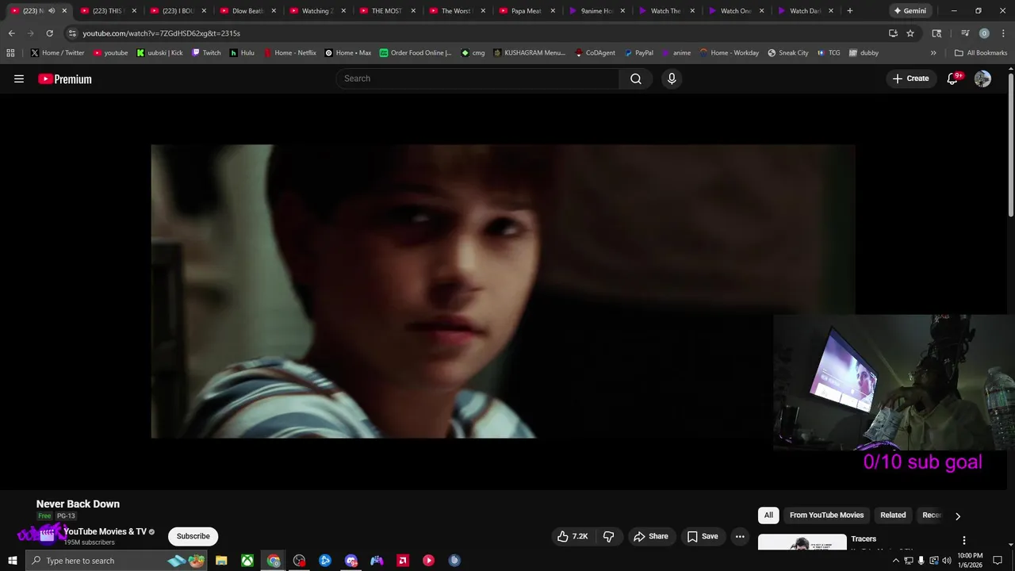
Task: Open the Gemini button in Chrome
Action: (910, 11)
